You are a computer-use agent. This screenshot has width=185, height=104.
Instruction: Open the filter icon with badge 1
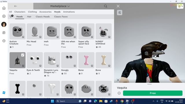(11, 16)
